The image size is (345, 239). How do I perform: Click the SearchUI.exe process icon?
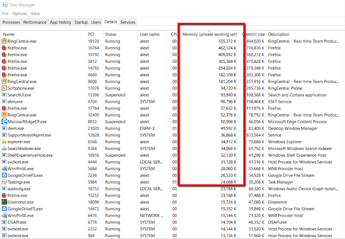click(x=4, y=95)
